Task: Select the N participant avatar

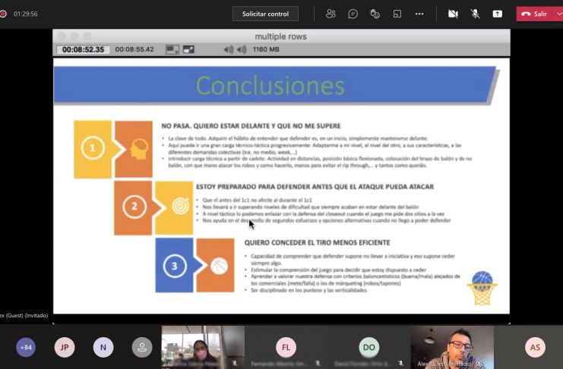Action: [x=103, y=347]
